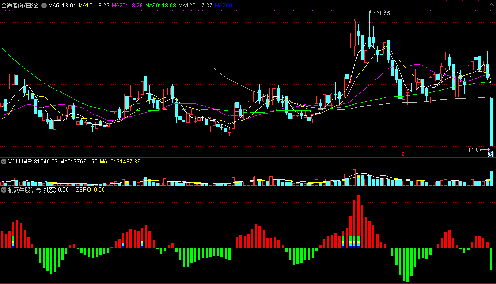Click the 会通股份(日线) stock title
496x284 pixels.
click(20, 6)
